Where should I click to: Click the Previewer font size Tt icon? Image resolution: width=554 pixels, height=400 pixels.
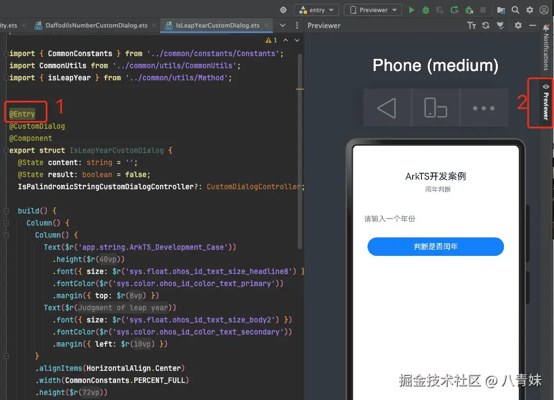coord(471,25)
